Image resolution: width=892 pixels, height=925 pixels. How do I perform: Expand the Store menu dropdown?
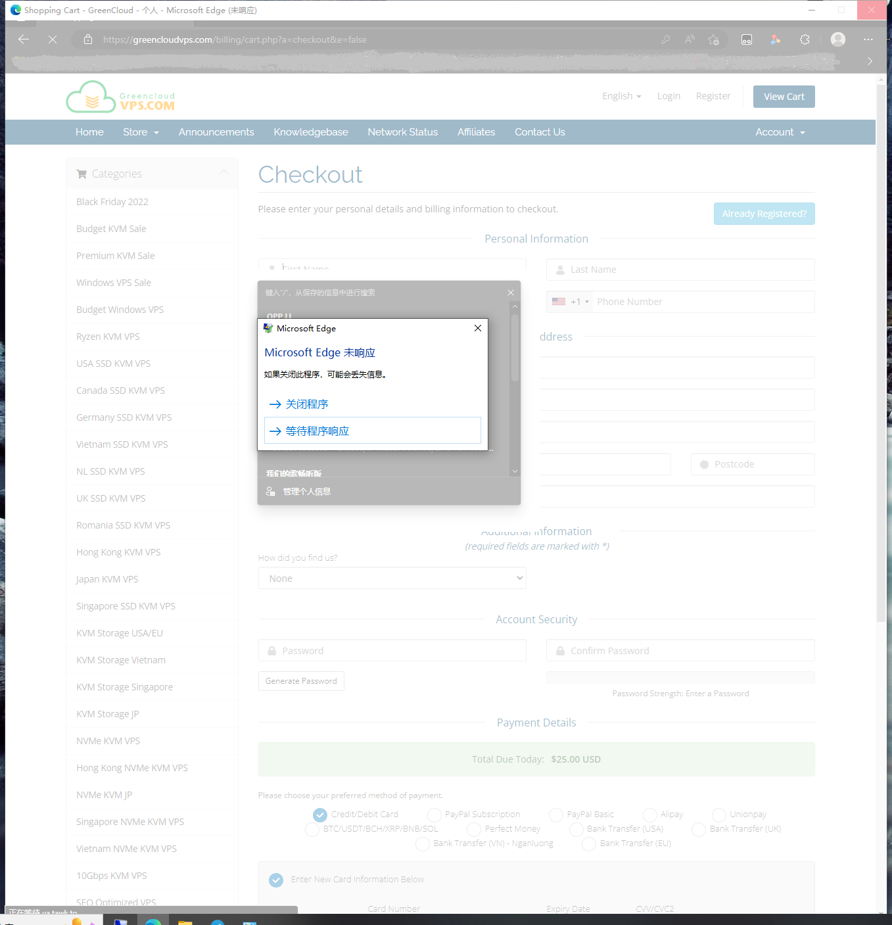pos(141,132)
